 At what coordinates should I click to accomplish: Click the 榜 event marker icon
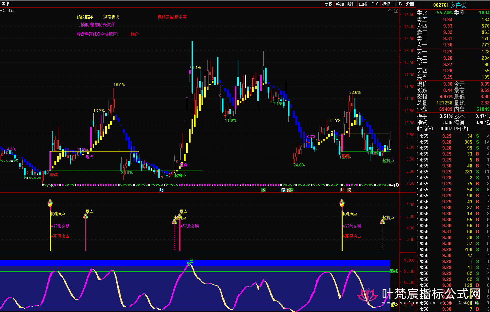[x=349, y=190]
